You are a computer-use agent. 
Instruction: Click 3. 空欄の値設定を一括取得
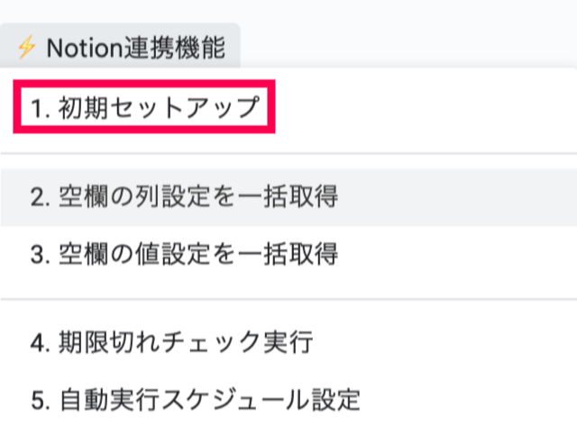pyautogui.click(x=185, y=254)
